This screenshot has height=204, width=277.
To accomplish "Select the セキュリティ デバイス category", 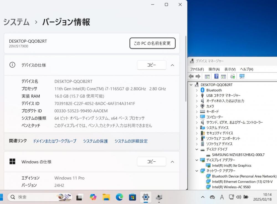I will click(x=220, y=133).
